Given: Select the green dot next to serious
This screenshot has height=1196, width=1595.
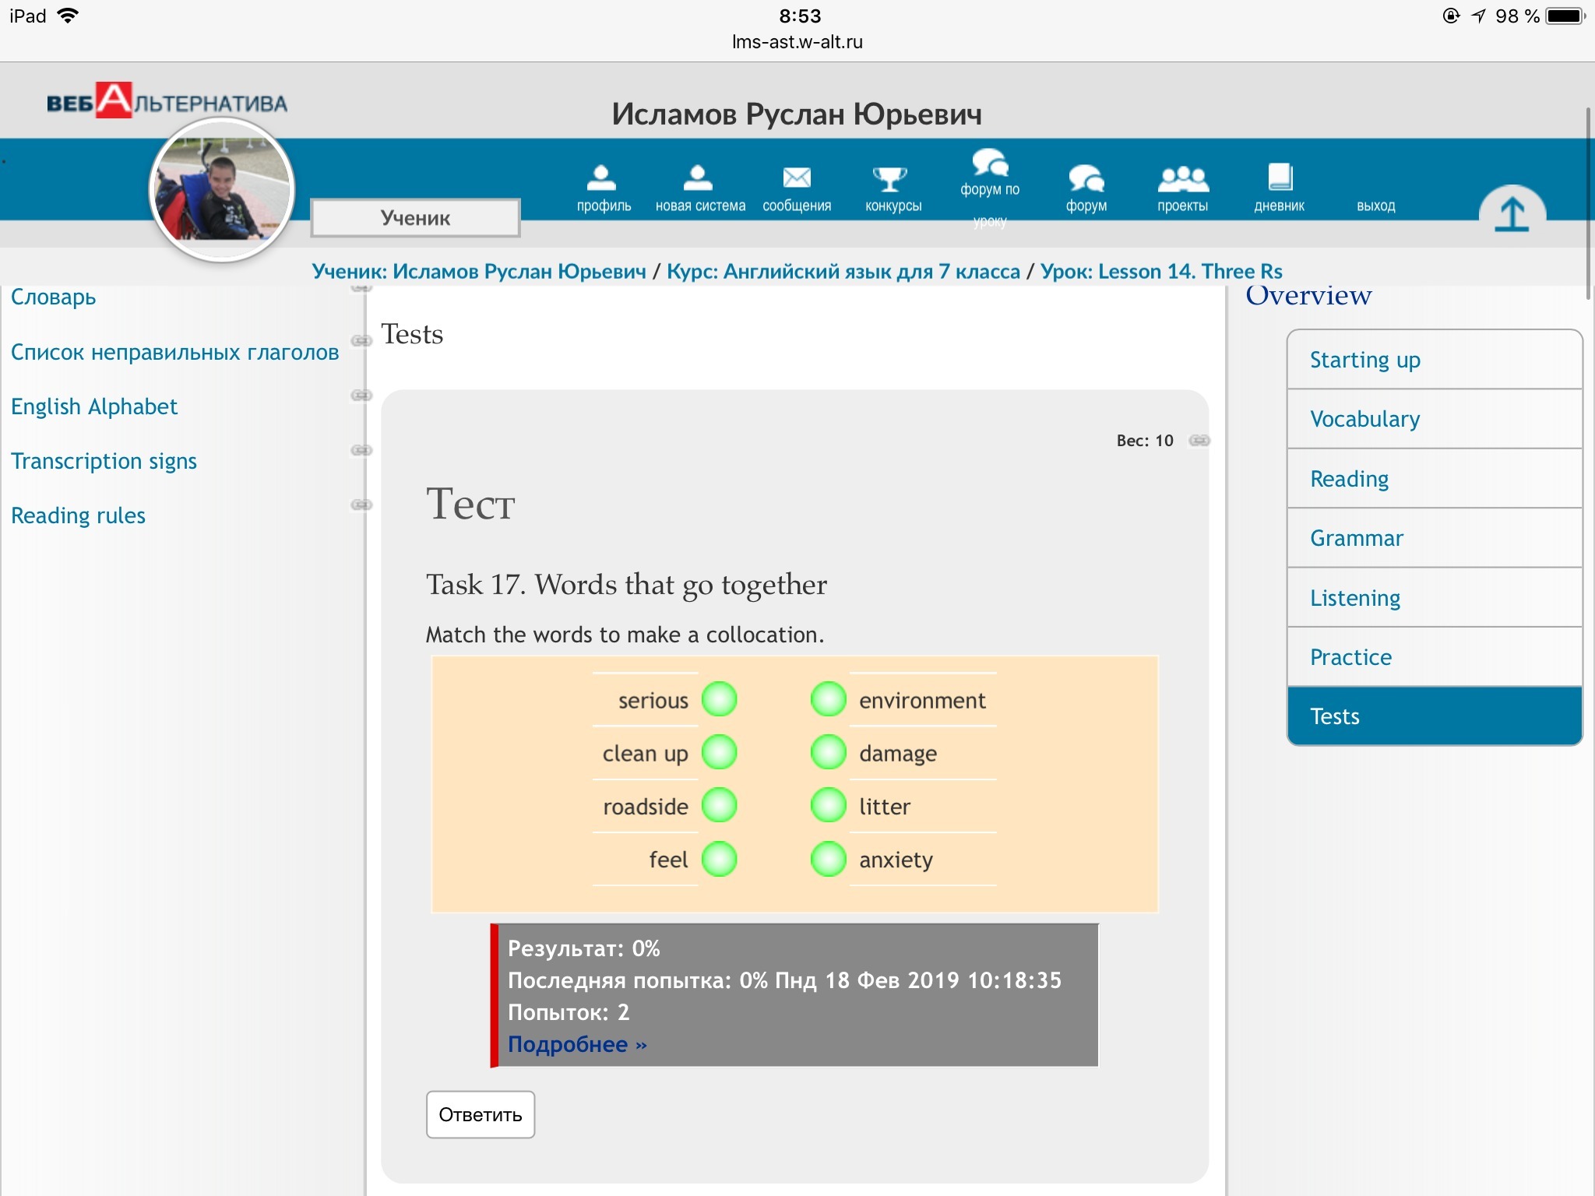Looking at the screenshot, I should pyautogui.click(x=719, y=699).
